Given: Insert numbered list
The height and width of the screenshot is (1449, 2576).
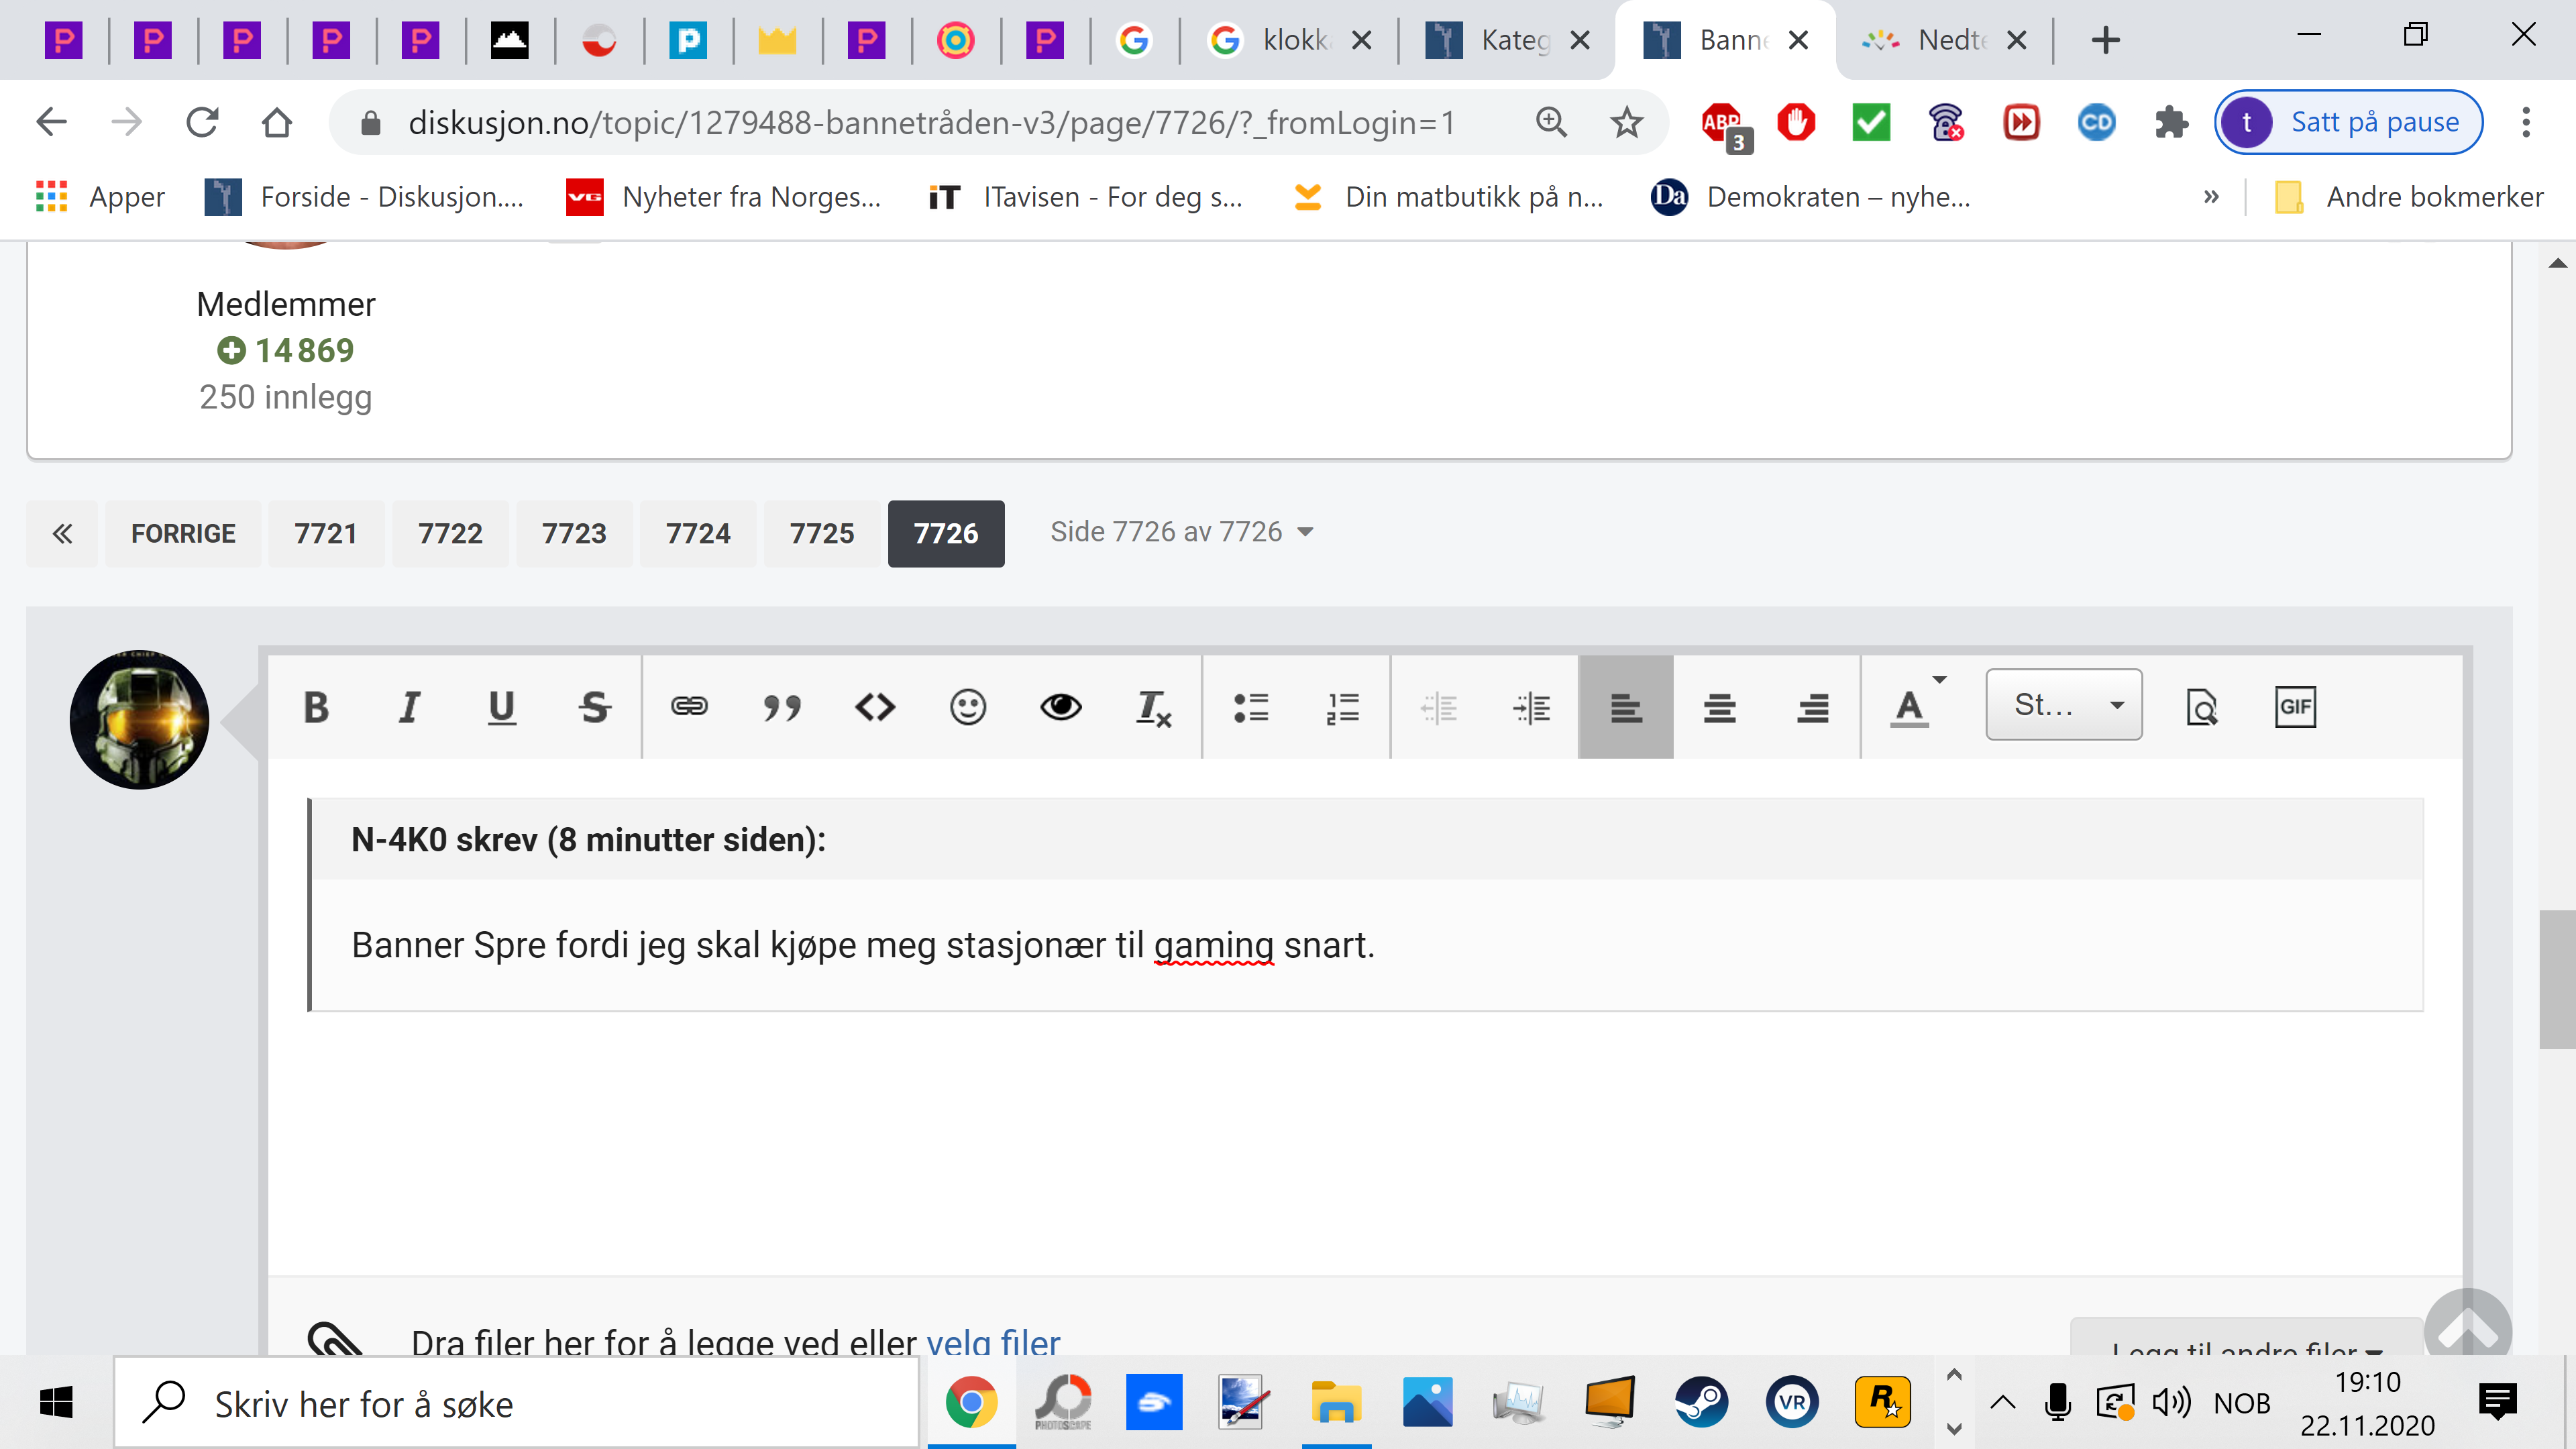Looking at the screenshot, I should (1343, 707).
